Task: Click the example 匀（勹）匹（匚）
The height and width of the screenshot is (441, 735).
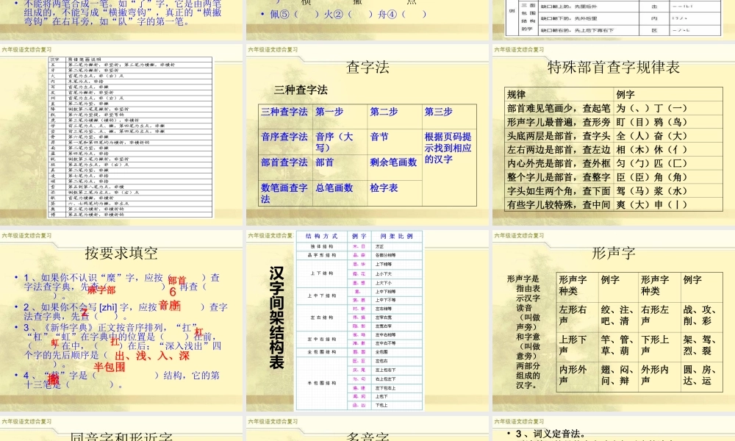Action: [651, 164]
